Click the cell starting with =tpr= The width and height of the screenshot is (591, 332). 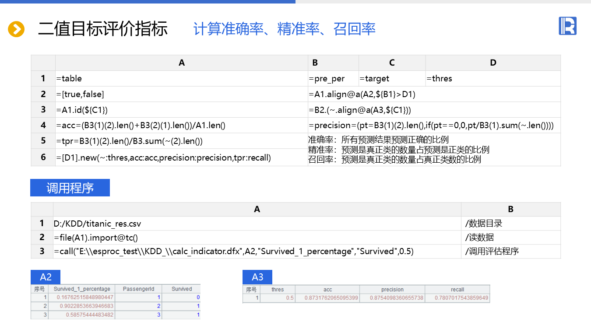point(181,141)
